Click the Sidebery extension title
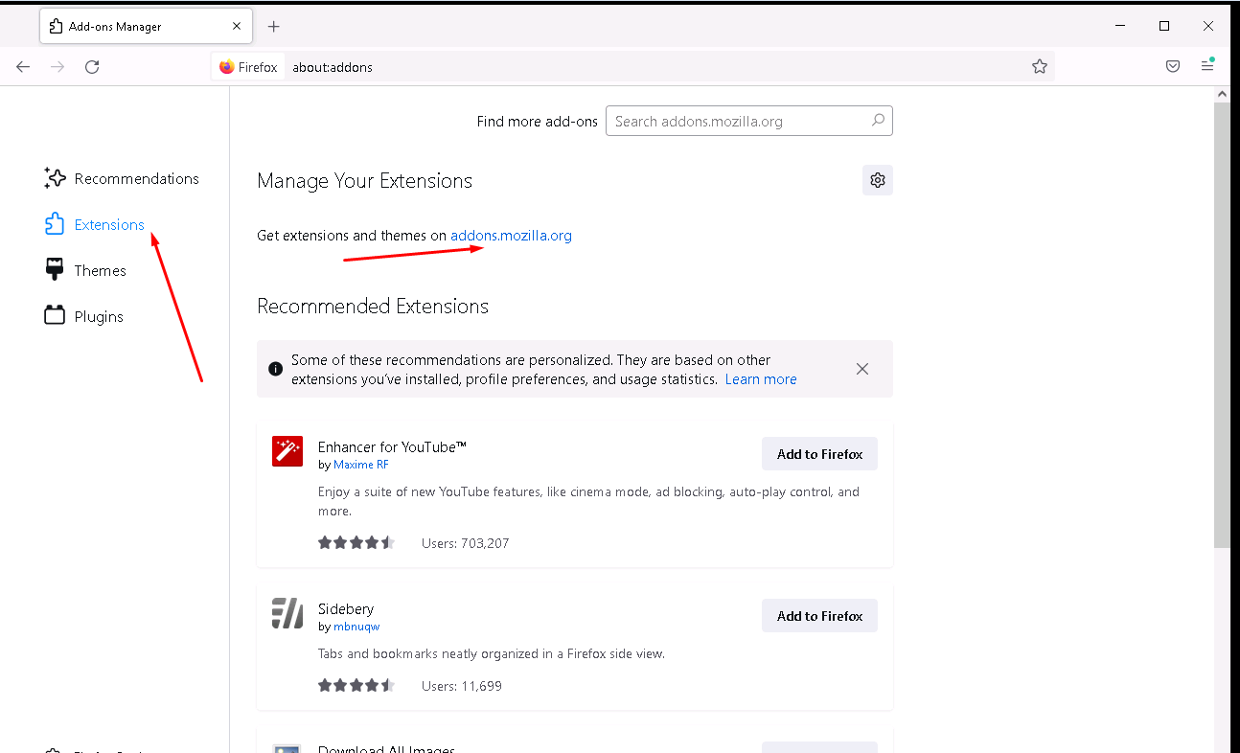 pyautogui.click(x=346, y=608)
